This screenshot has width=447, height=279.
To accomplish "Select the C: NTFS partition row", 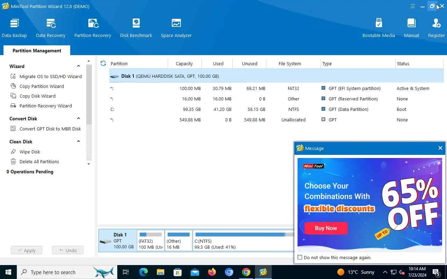I will (x=276, y=109).
